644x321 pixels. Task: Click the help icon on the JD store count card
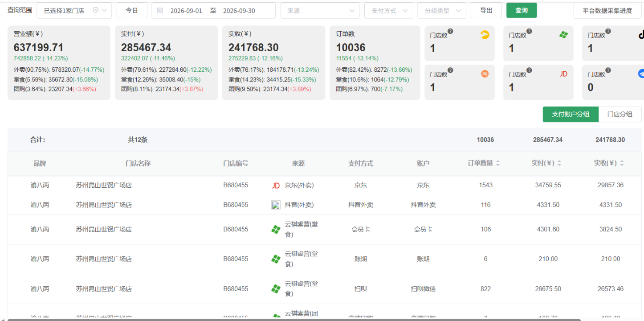click(x=529, y=70)
